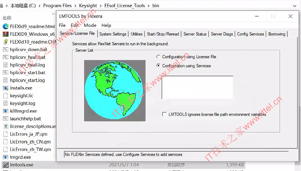The image size is (301, 171).
Task: Enable LMTOOLS ignores license file path checkbox
Action: point(164,114)
